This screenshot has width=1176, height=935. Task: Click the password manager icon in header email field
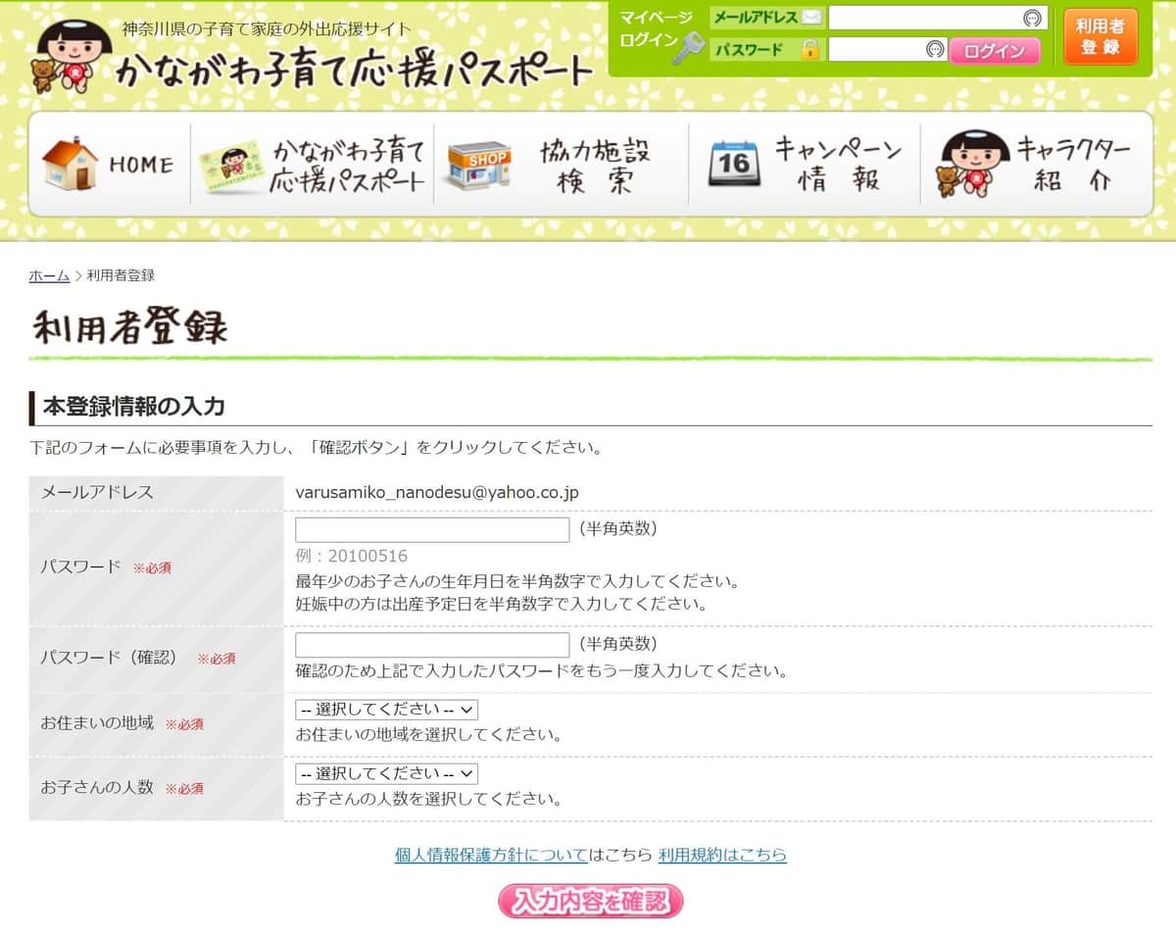tap(1031, 18)
